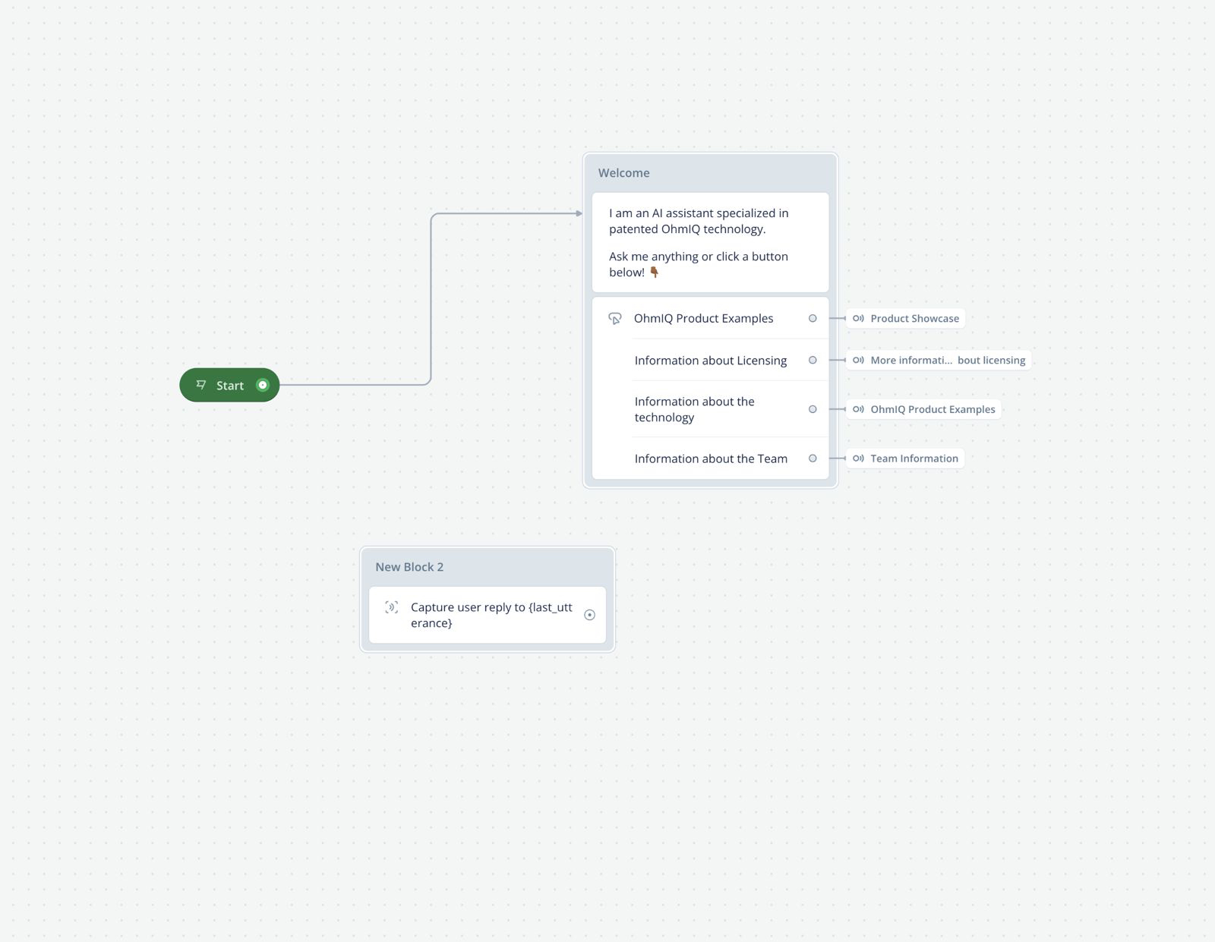Viewport: 1215px width, 942px height.
Task: Click the Start block output port
Action: [263, 385]
